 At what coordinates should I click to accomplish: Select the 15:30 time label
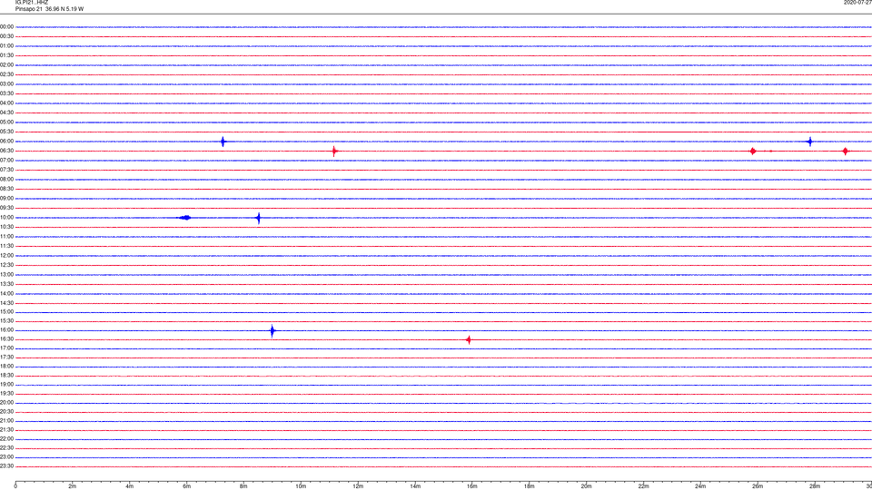(6, 321)
